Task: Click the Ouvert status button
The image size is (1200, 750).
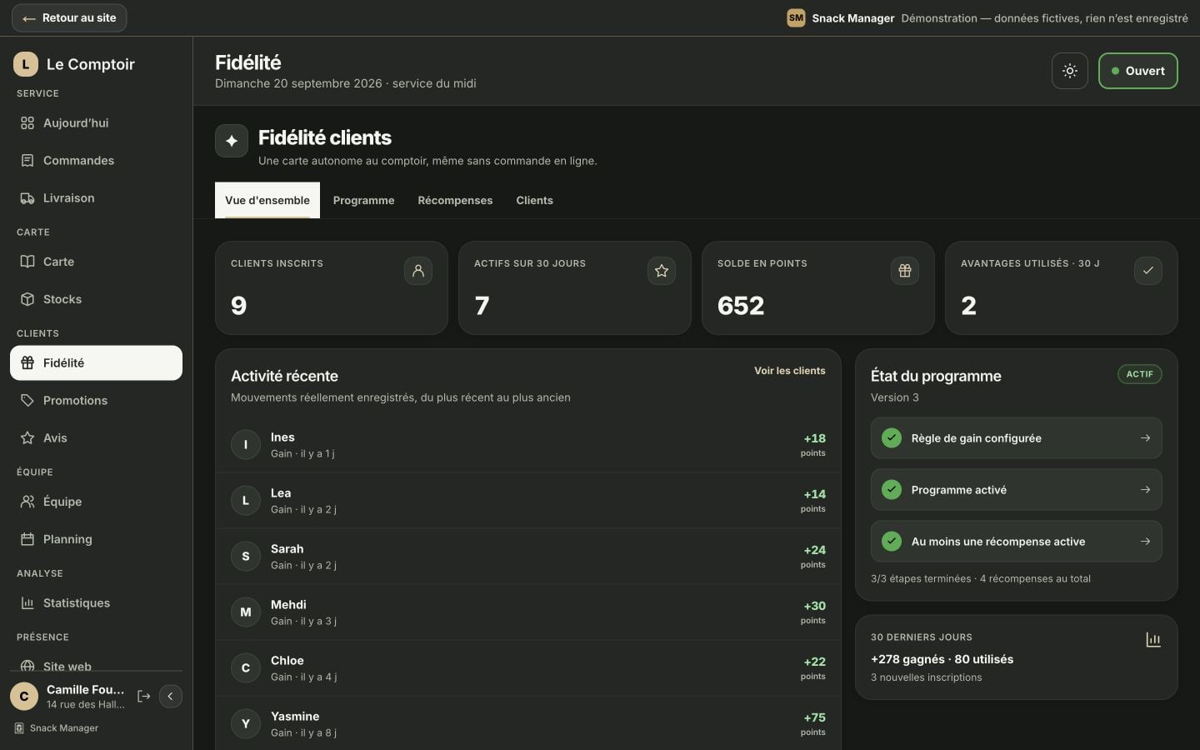Action: click(x=1137, y=71)
